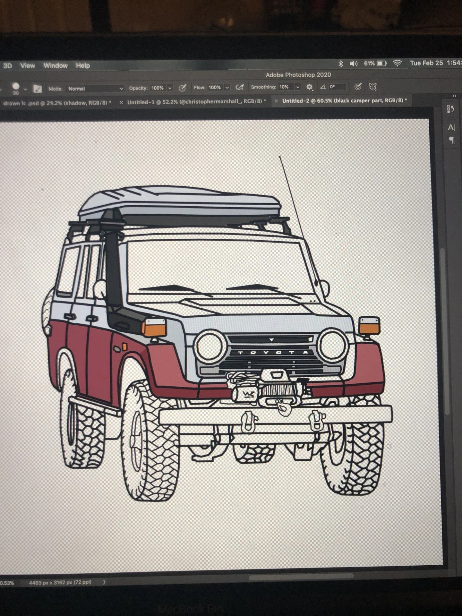Screen dimensions: 462x616
Task: Click the Smoothing 10% value field
Action: [286, 87]
